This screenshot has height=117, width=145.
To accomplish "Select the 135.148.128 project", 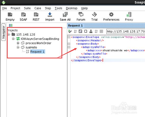I will tap(26, 34).
